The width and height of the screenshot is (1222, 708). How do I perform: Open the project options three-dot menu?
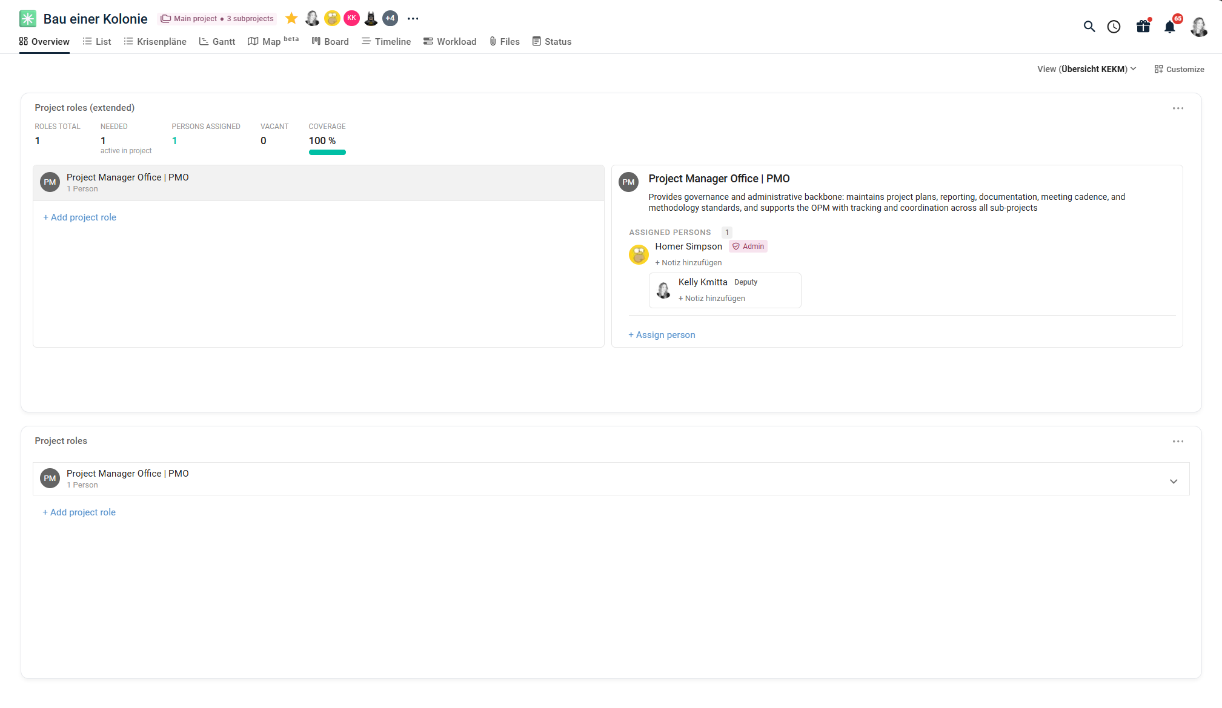[x=413, y=19]
